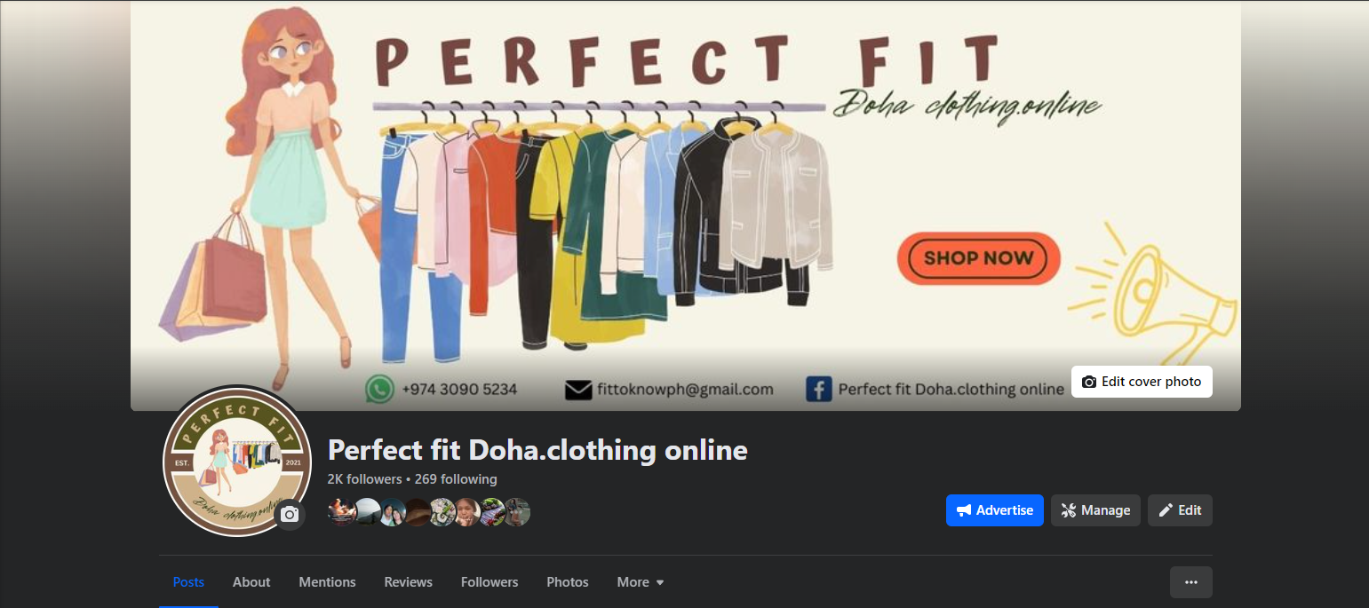Open the Mentions tab

327,582
